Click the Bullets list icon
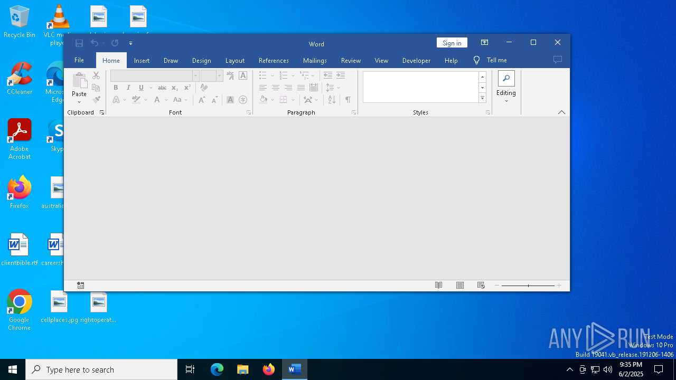The height and width of the screenshot is (380, 676). coord(263,75)
